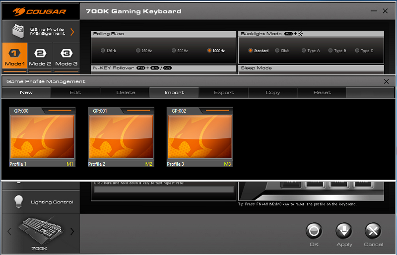
Task: Click the repeat rate test field
Action: (x=164, y=190)
